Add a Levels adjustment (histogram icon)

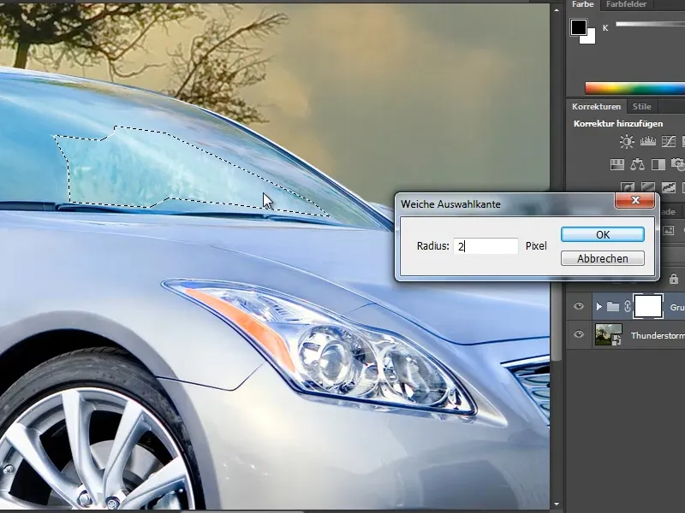648,141
